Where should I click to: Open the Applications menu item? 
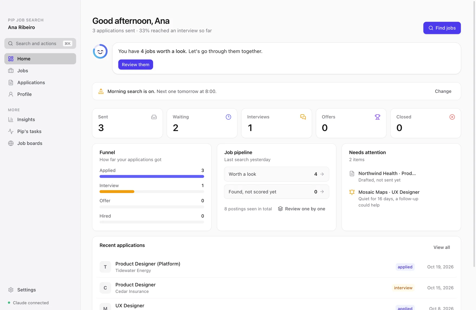40,82
